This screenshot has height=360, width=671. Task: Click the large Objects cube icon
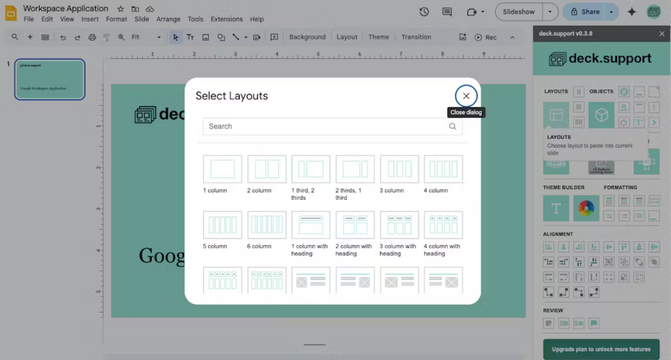(x=601, y=115)
